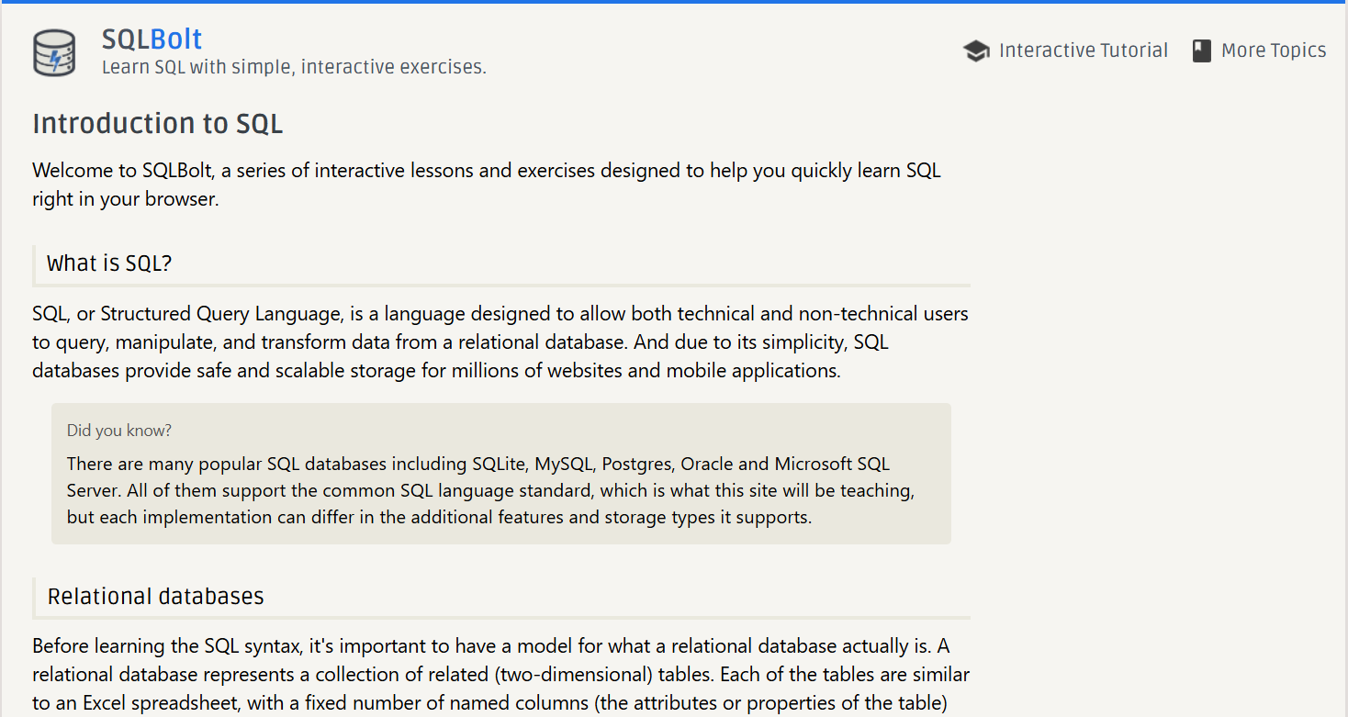Go to the SQLBolt title link
Screen dimensions: 1348x717
pos(152,39)
